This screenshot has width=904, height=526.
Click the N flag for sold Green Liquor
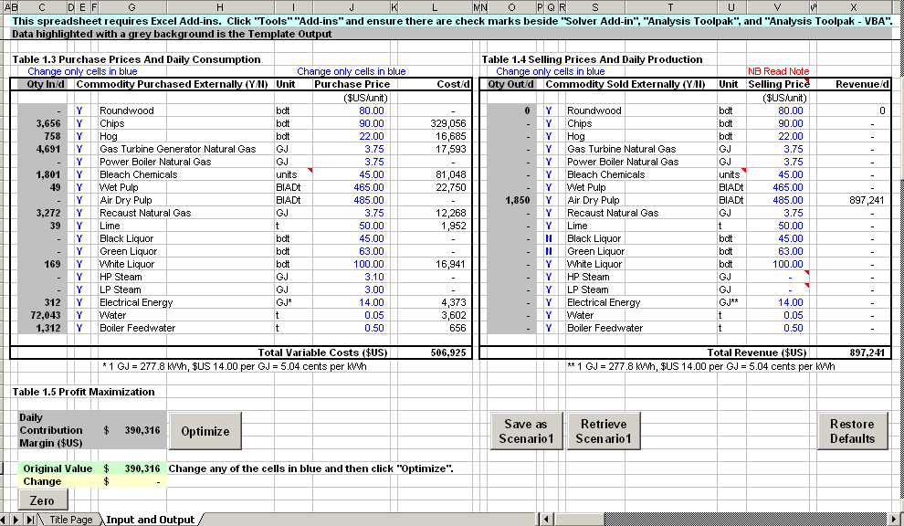[549, 251]
